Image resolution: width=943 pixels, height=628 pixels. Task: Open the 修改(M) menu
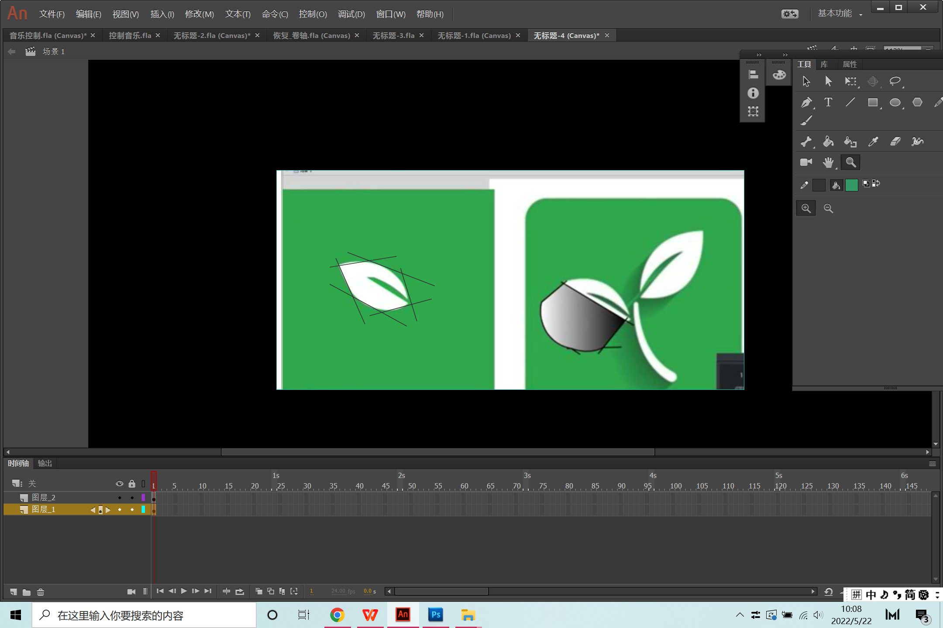[x=199, y=14]
